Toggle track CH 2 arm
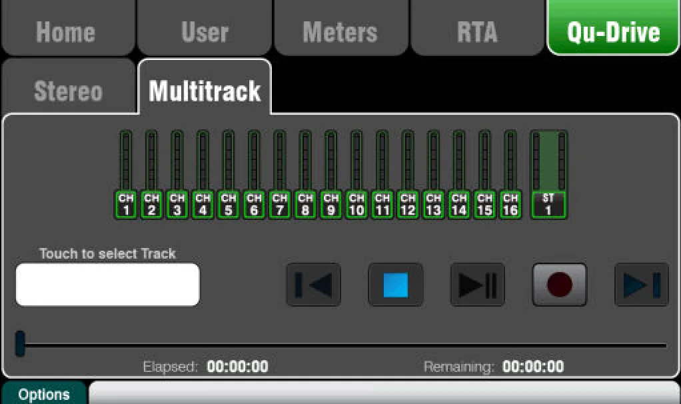This screenshot has width=681, height=404. pos(151,204)
